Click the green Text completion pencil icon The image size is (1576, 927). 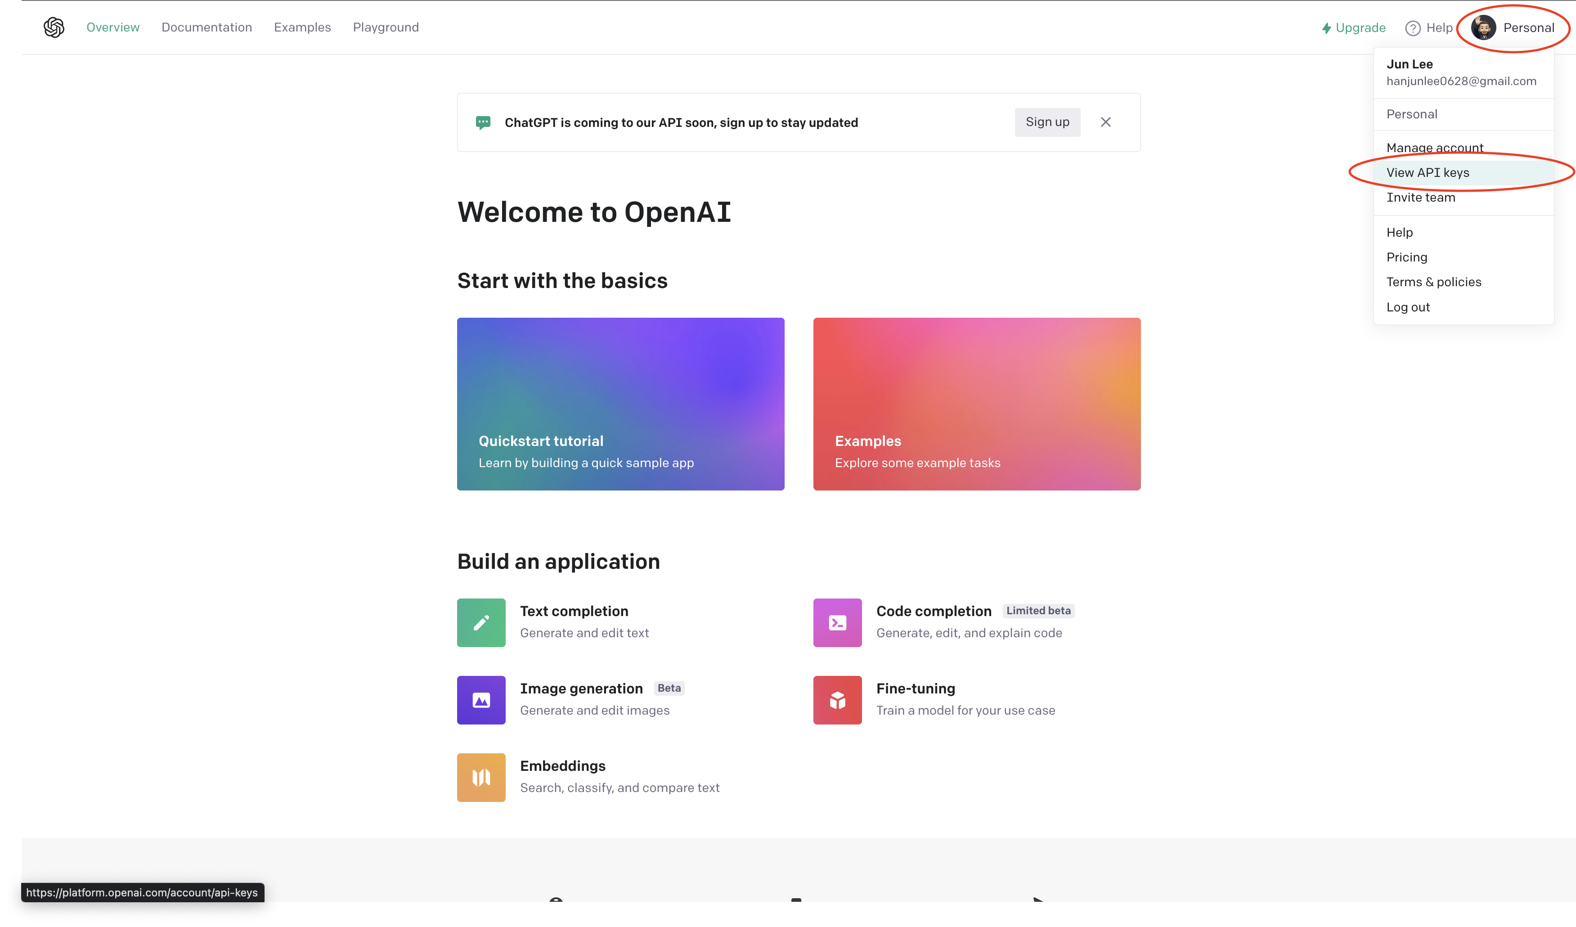coord(481,622)
